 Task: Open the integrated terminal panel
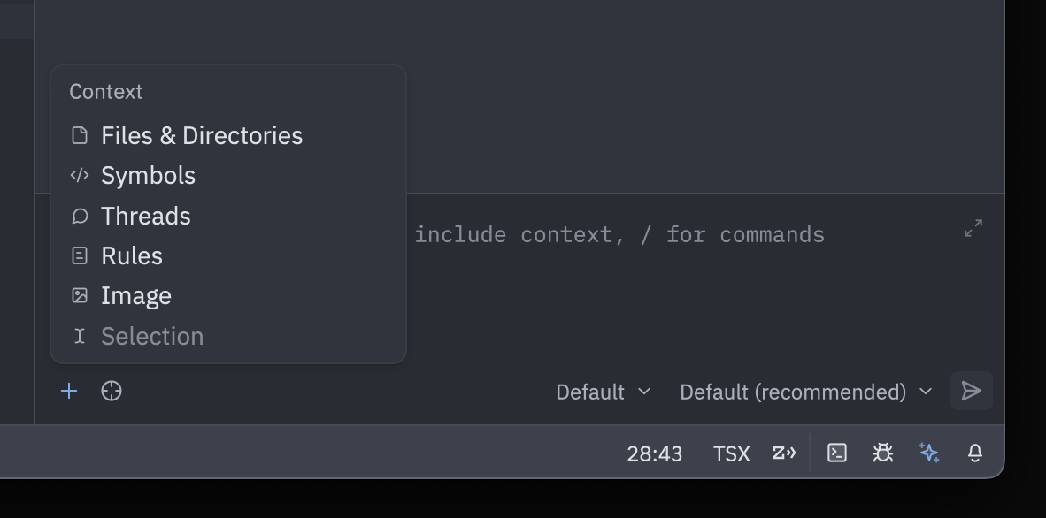click(836, 453)
